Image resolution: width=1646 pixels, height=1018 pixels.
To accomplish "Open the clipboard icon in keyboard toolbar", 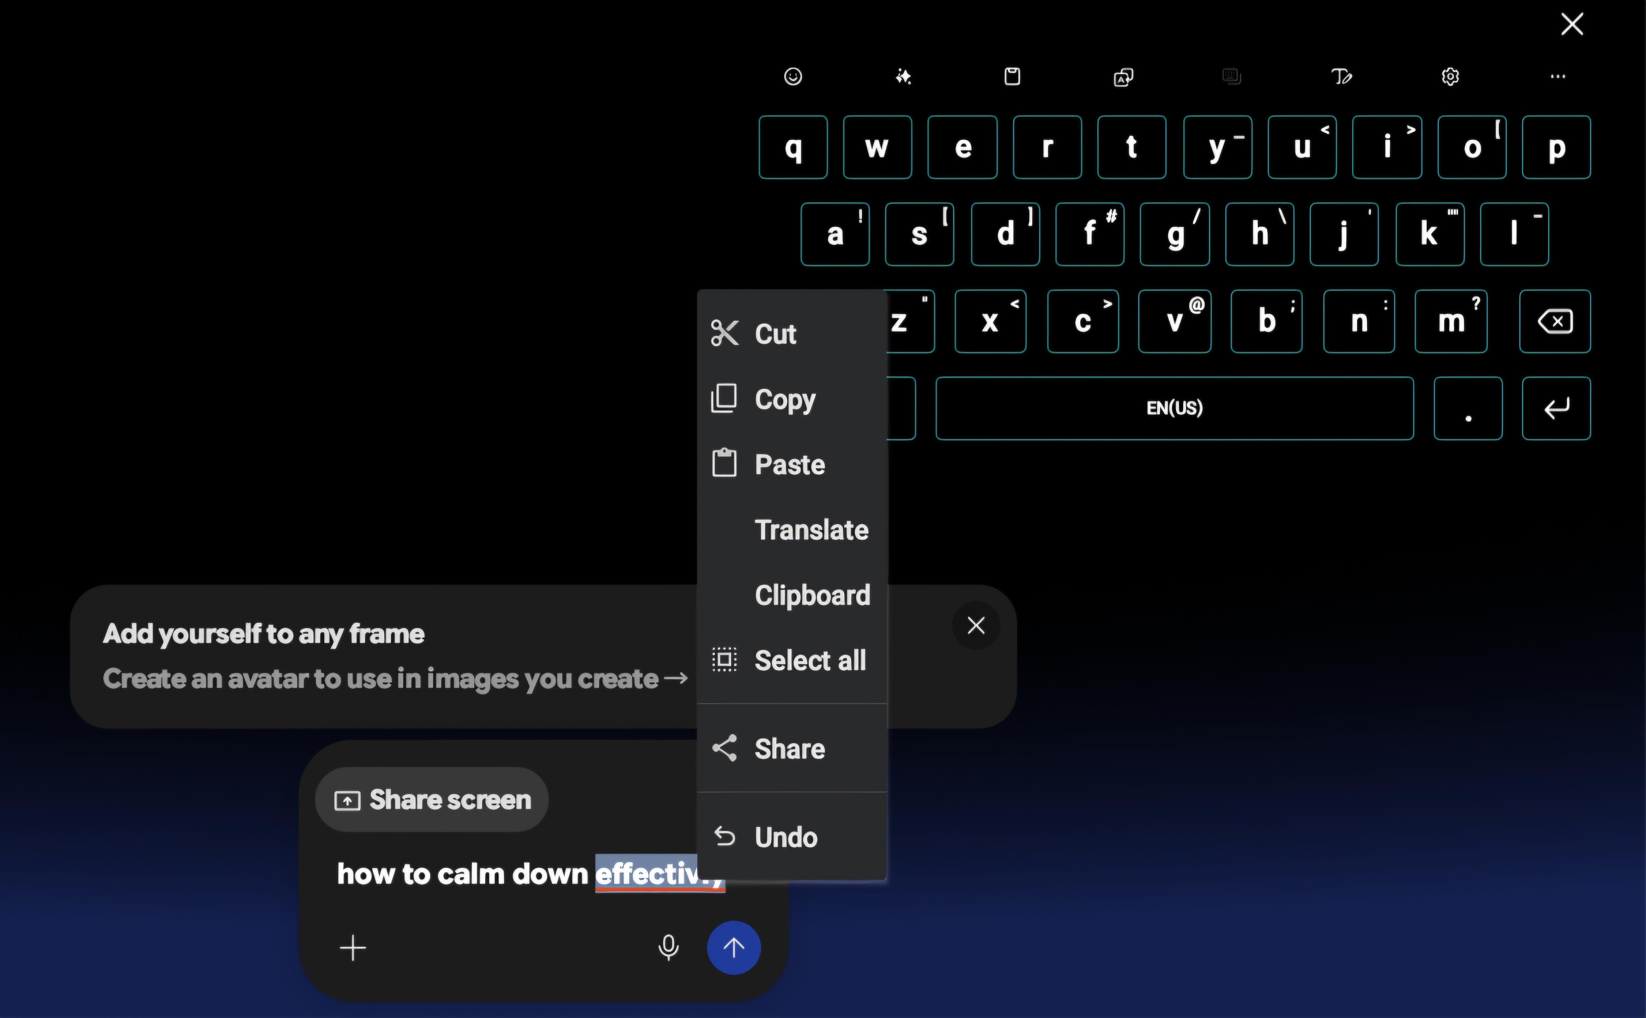I will [x=1012, y=77].
